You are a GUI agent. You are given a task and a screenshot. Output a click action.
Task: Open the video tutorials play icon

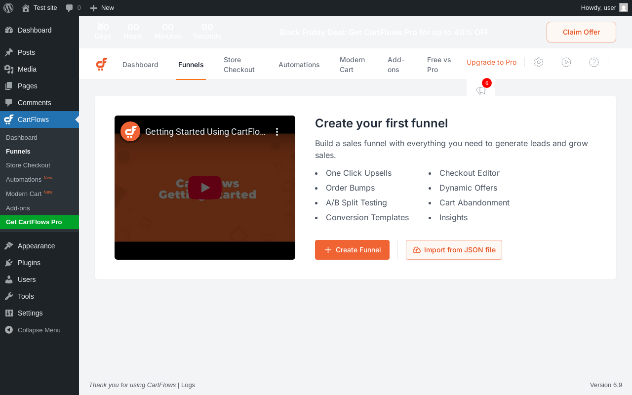(566, 62)
